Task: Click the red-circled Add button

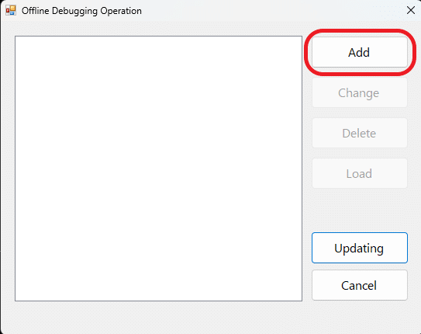Action: (x=360, y=52)
